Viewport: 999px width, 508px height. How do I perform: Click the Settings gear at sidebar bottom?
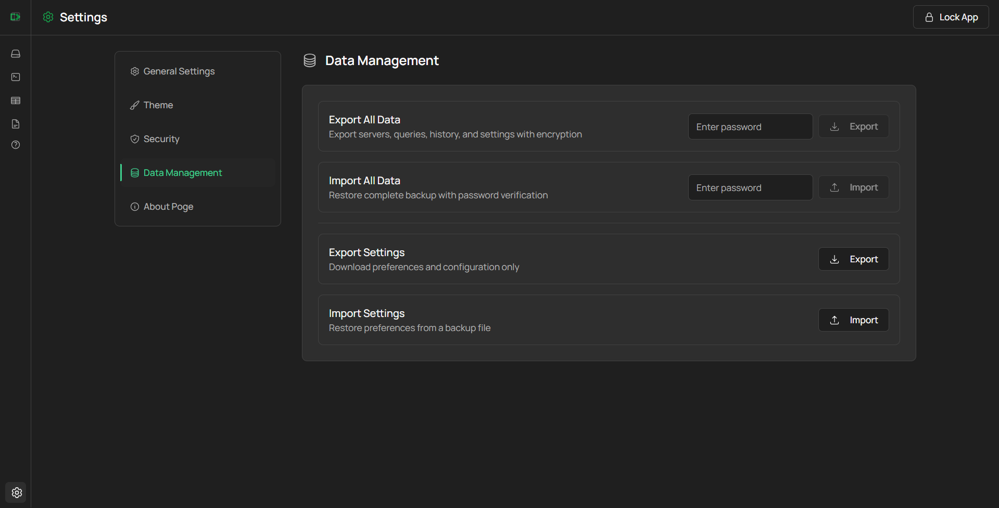click(x=16, y=492)
